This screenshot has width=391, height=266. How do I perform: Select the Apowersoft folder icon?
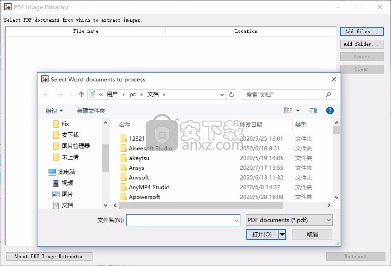(123, 197)
